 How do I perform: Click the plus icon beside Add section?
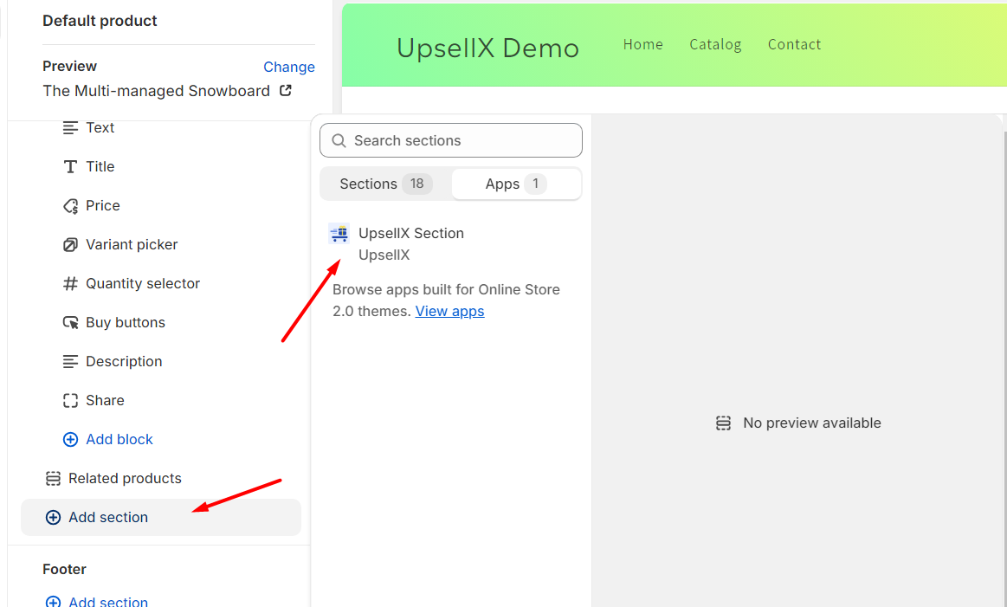(x=53, y=518)
